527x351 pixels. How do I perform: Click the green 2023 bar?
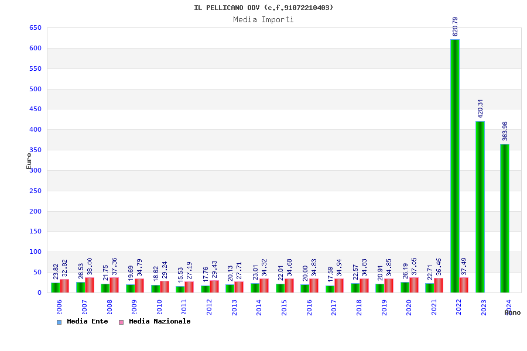click(480, 207)
